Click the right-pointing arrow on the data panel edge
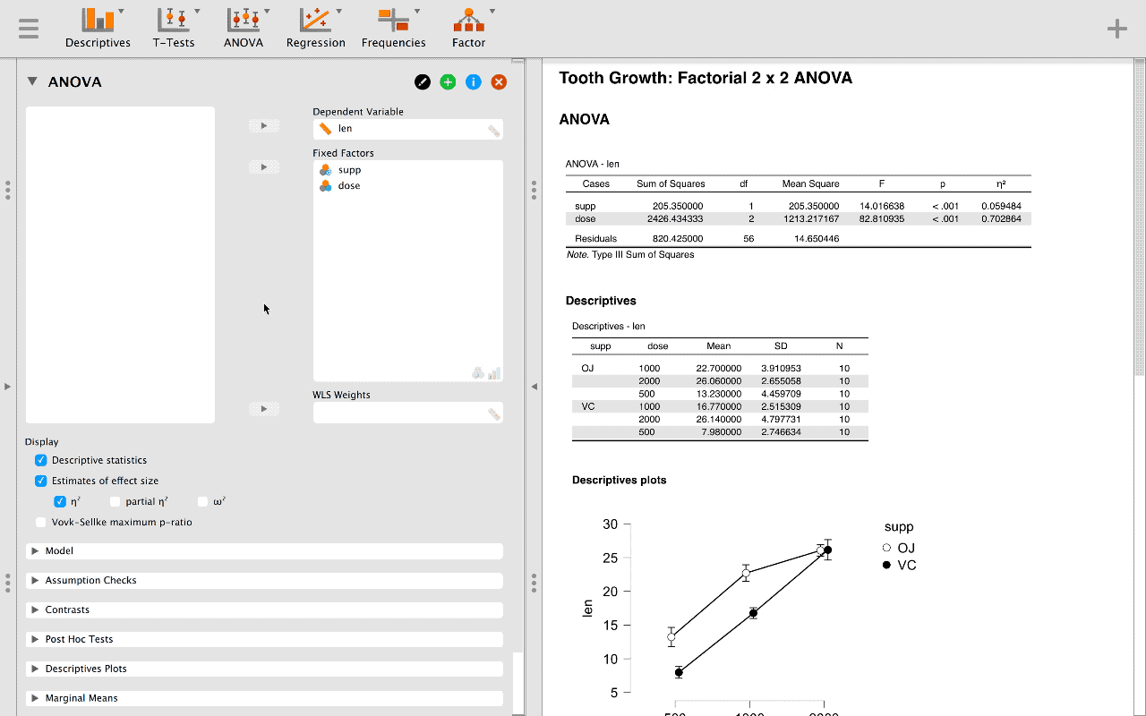 click(x=8, y=387)
